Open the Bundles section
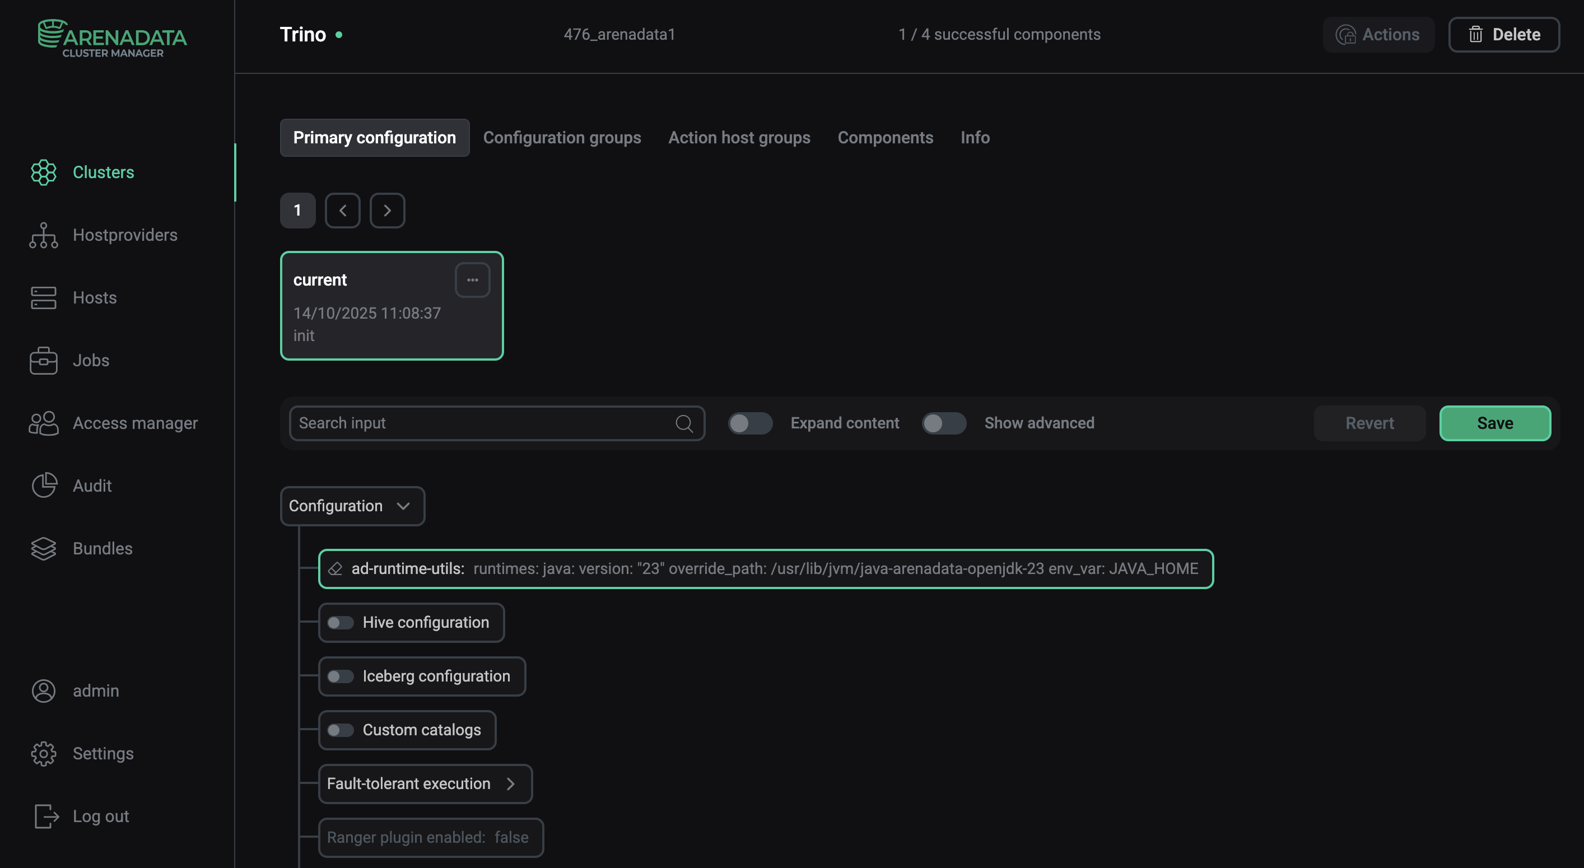The image size is (1584, 868). tap(102, 548)
